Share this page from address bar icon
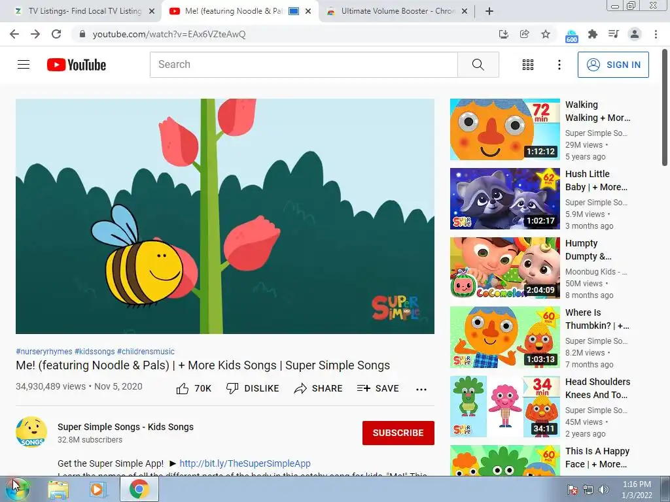The height and width of the screenshot is (502, 670). [x=524, y=34]
